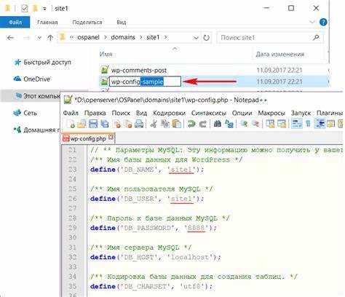Click the New file icon in Notepad++ toolbar

(71, 124)
